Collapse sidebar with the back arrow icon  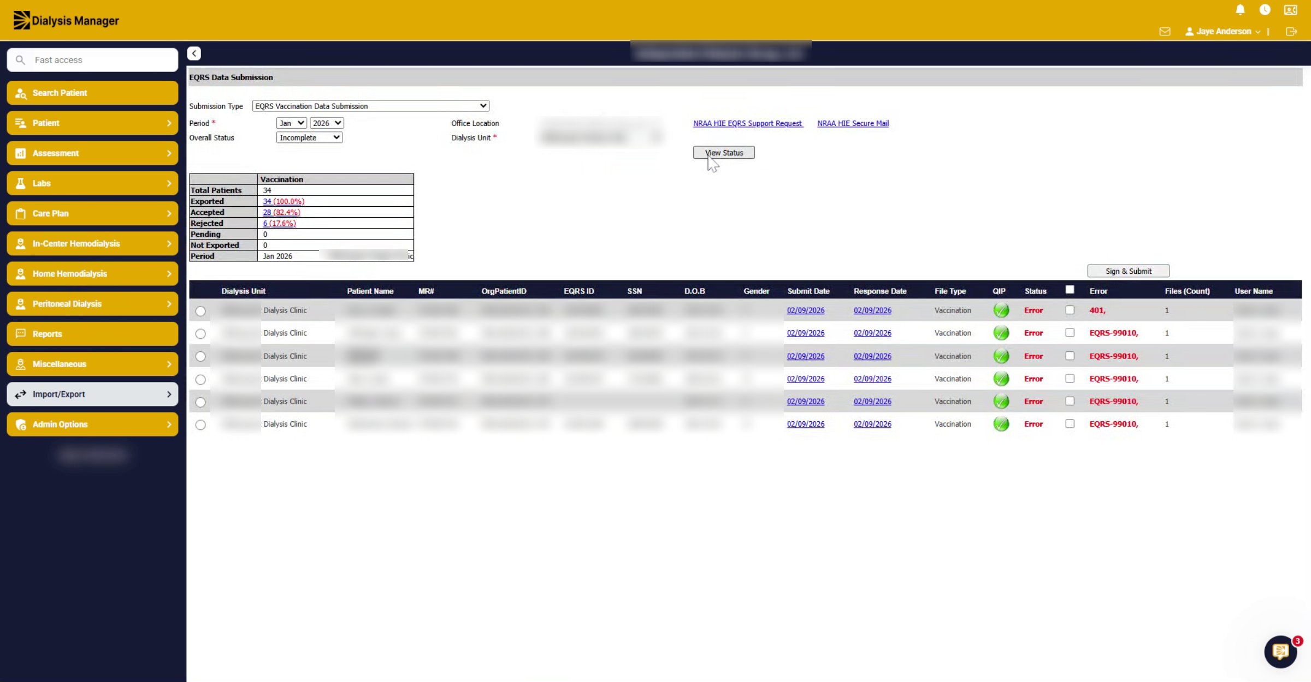194,53
